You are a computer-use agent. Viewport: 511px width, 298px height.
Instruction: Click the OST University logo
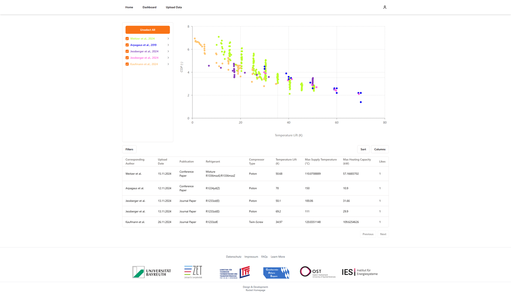317,272
